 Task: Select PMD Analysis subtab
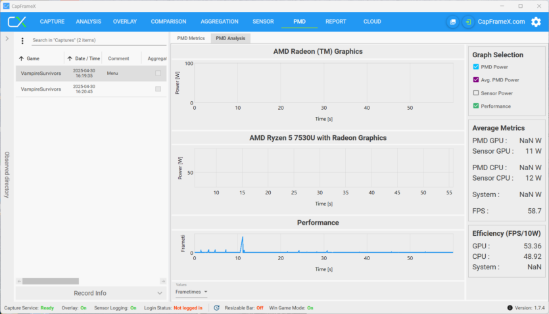pyautogui.click(x=230, y=38)
